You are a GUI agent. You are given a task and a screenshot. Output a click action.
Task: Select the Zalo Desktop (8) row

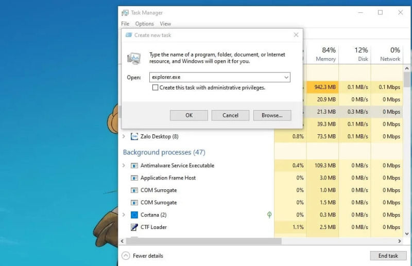click(262, 136)
